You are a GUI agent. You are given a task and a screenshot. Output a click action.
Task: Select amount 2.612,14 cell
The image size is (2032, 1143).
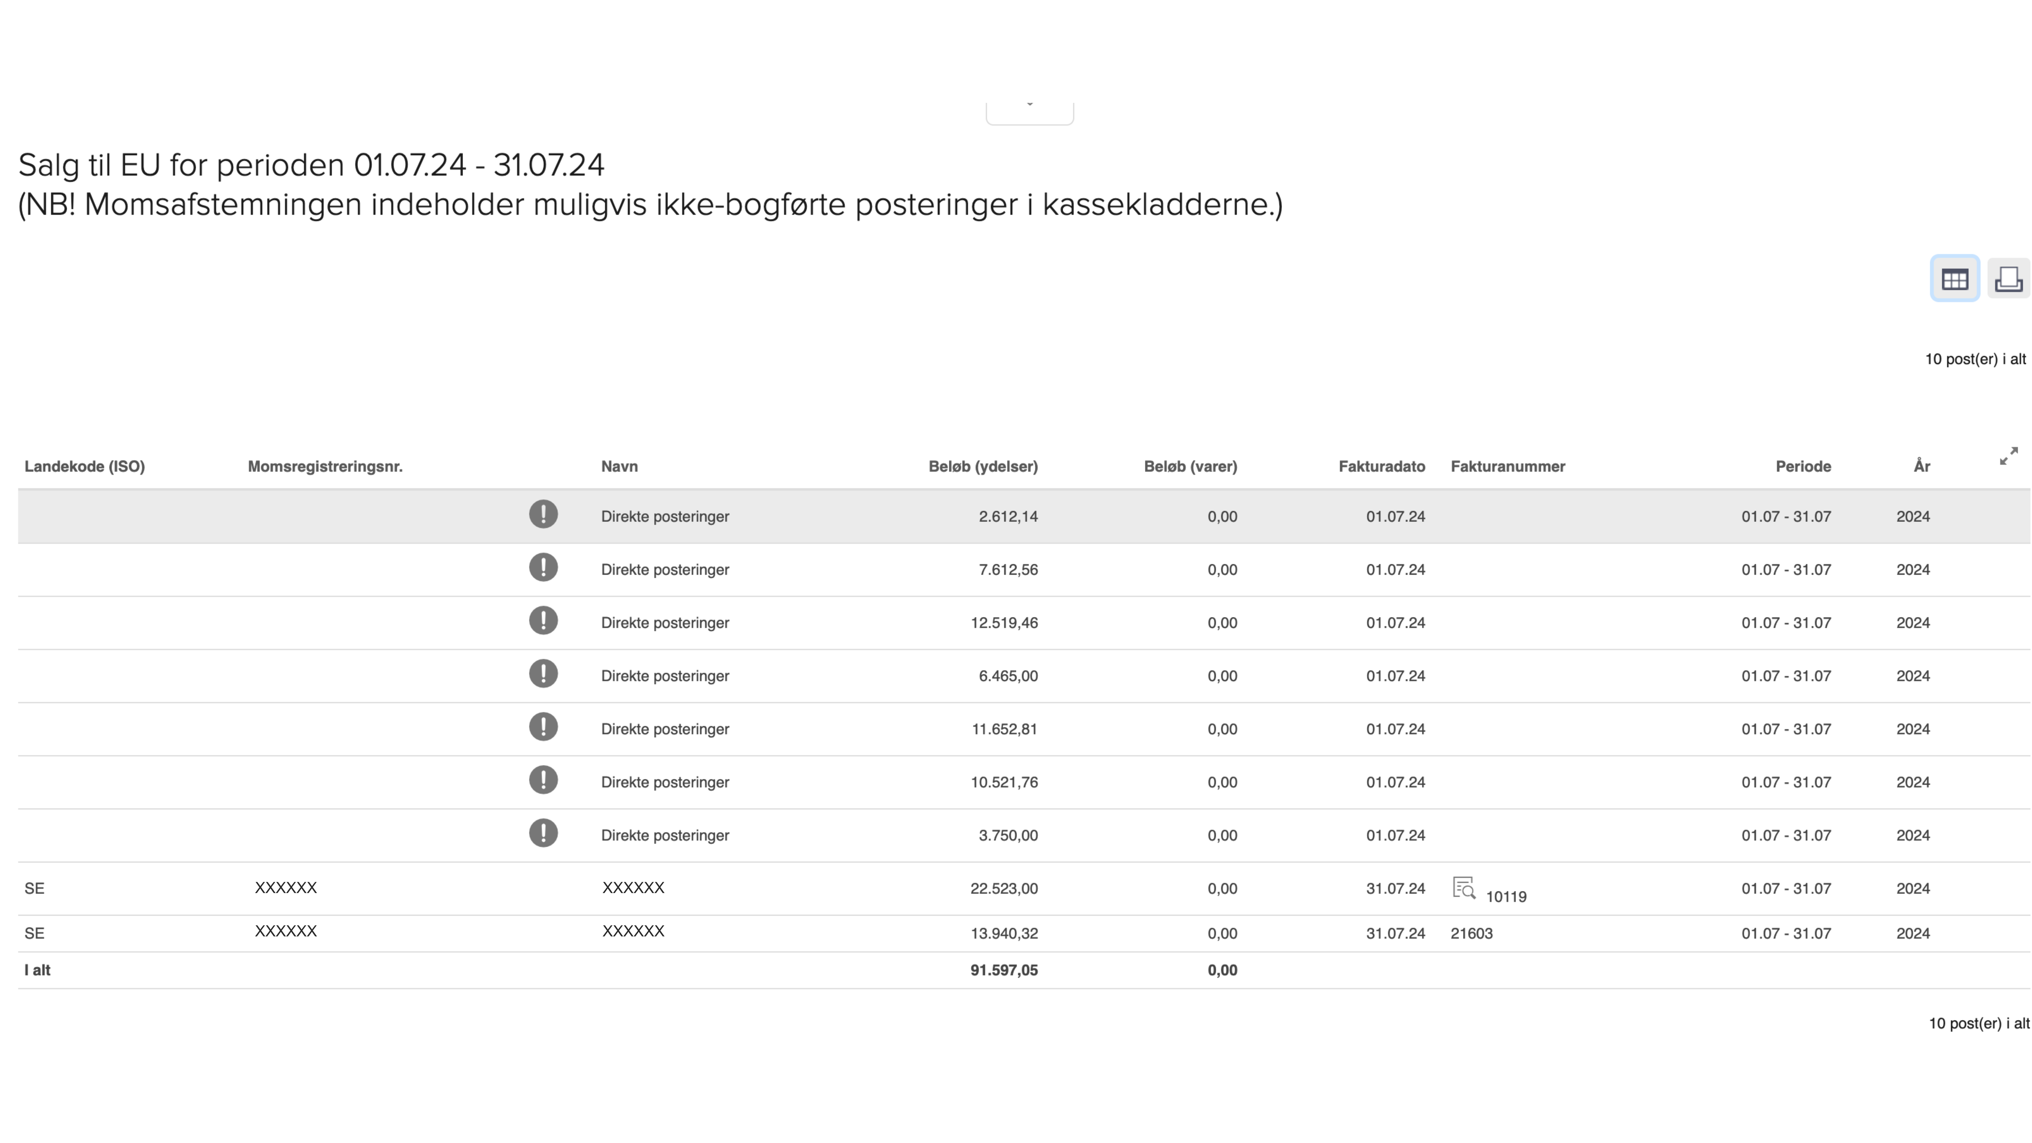pyautogui.click(x=1008, y=517)
